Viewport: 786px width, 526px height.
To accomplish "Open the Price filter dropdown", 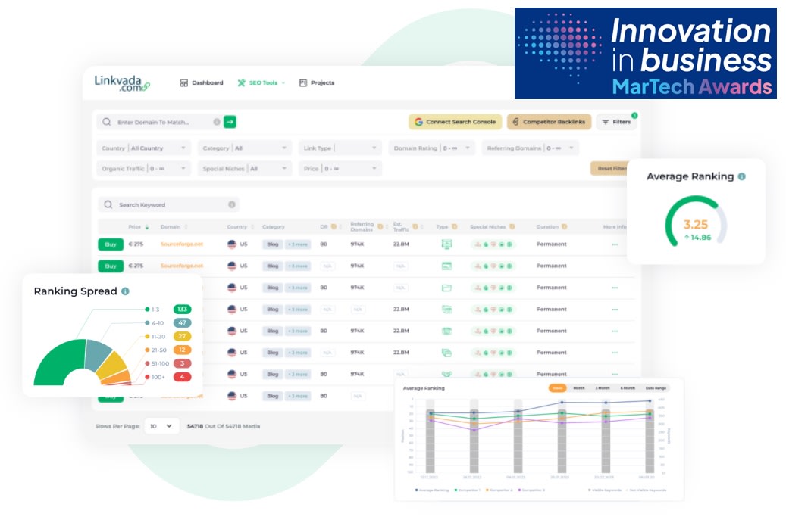I will click(340, 169).
